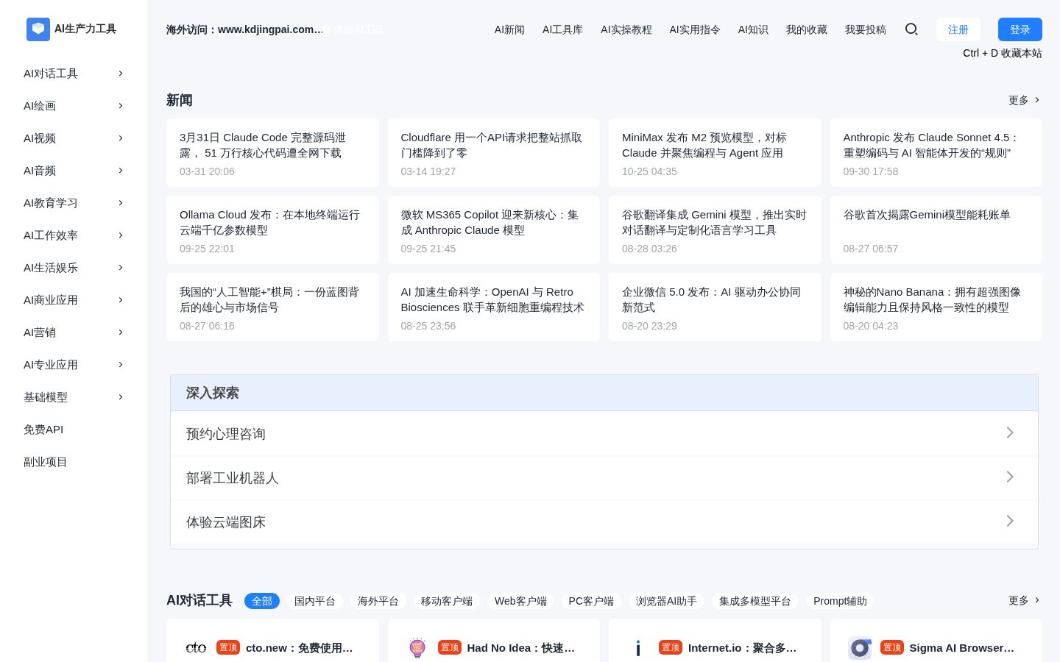Open the Internet.io tool icon

tap(638, 647)
